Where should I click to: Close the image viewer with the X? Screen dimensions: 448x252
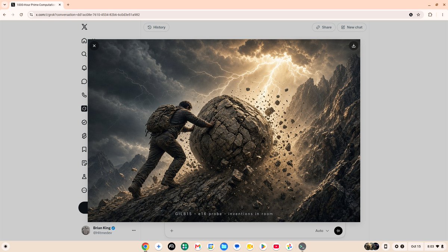point(94,46)
